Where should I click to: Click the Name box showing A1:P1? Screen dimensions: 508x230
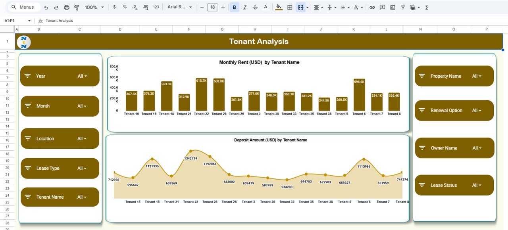point(16,21)
